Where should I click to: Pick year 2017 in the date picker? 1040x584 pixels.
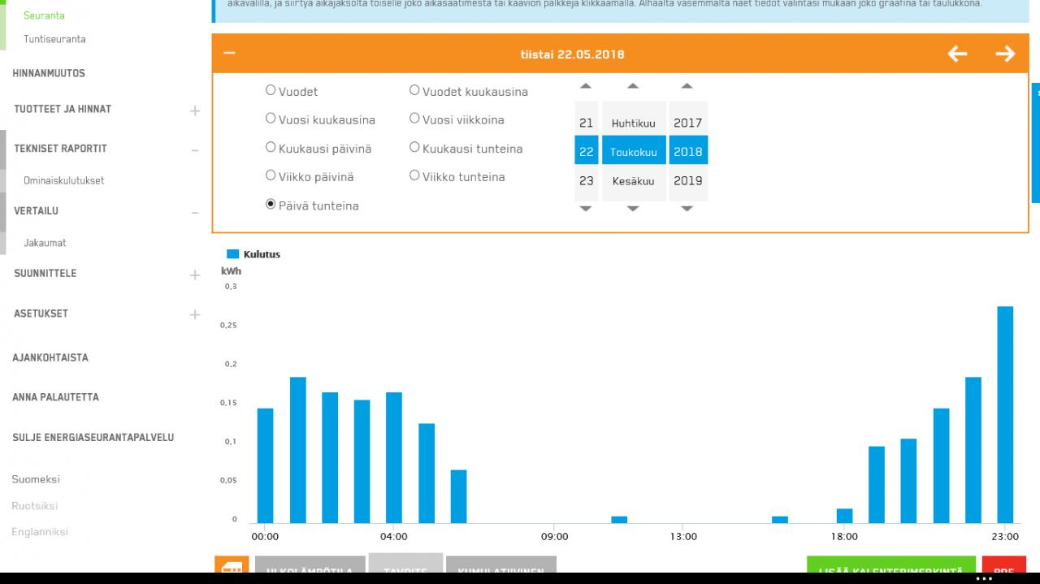click(x=688, y=123)
